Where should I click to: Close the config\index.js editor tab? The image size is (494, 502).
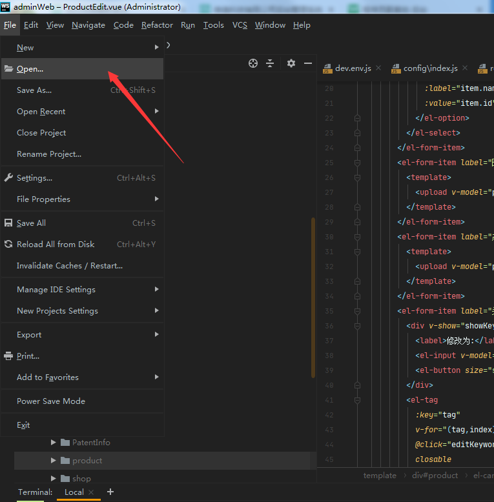click(x=465, y=68)
